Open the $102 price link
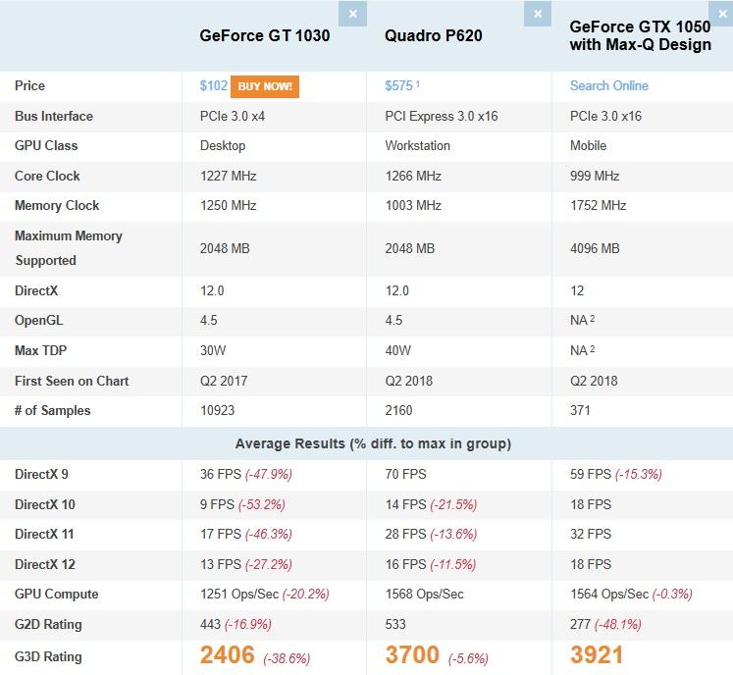Screen dimensions: 733x675 pos(213,86)
